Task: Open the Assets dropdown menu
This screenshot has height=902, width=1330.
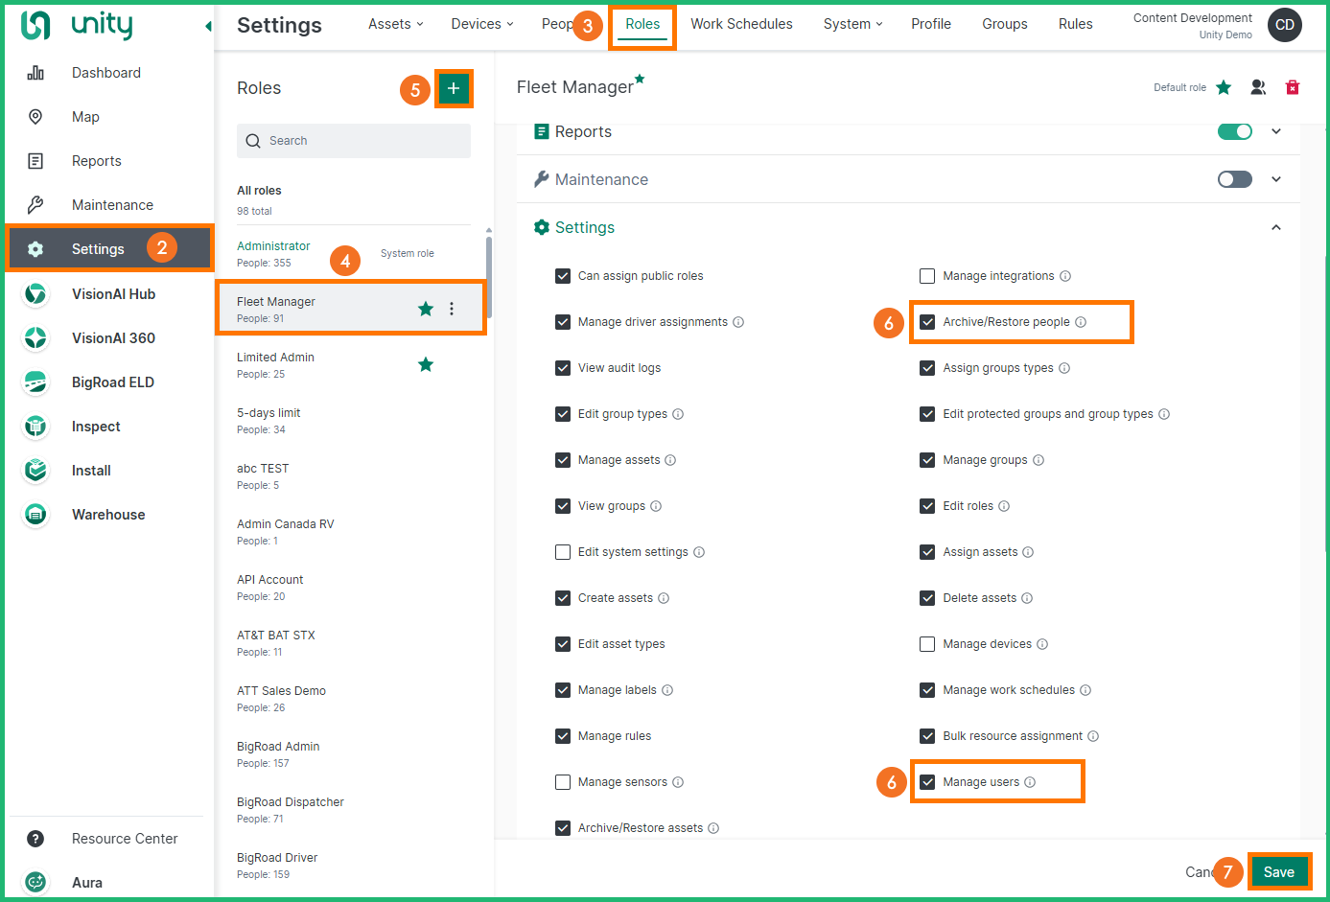Action: tap(395, 24)
